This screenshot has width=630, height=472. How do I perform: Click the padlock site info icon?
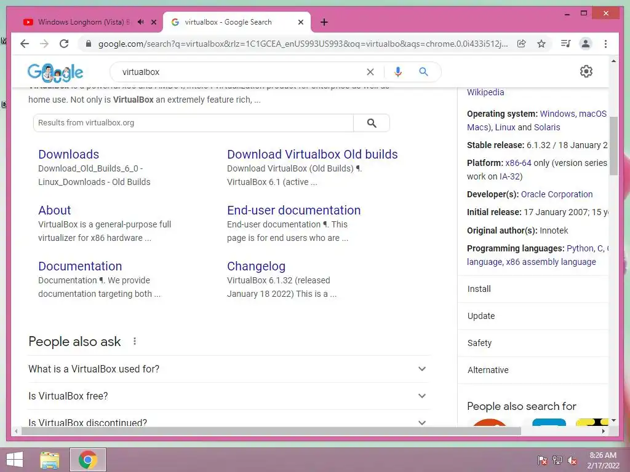coord(89,44)
